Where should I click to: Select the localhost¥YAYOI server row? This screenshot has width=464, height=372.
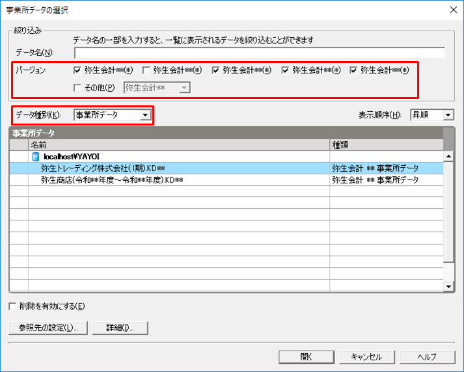tap(226, 157)
